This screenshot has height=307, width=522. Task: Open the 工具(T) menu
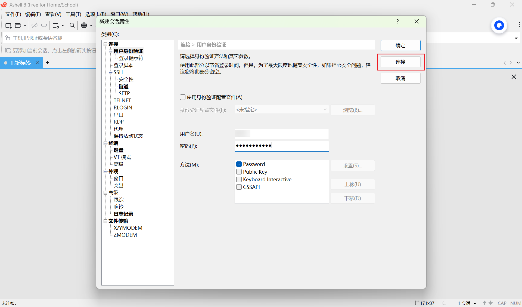click(x=73, y=14)
